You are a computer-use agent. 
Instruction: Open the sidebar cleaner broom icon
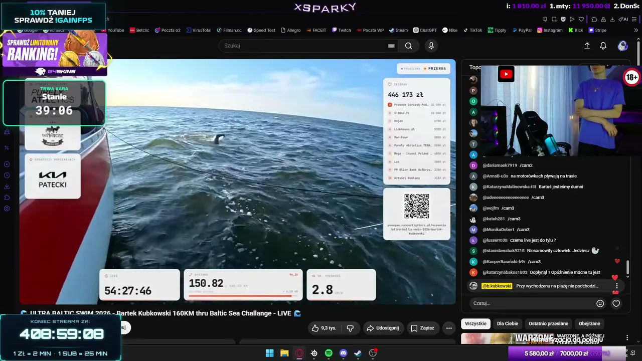7,132
